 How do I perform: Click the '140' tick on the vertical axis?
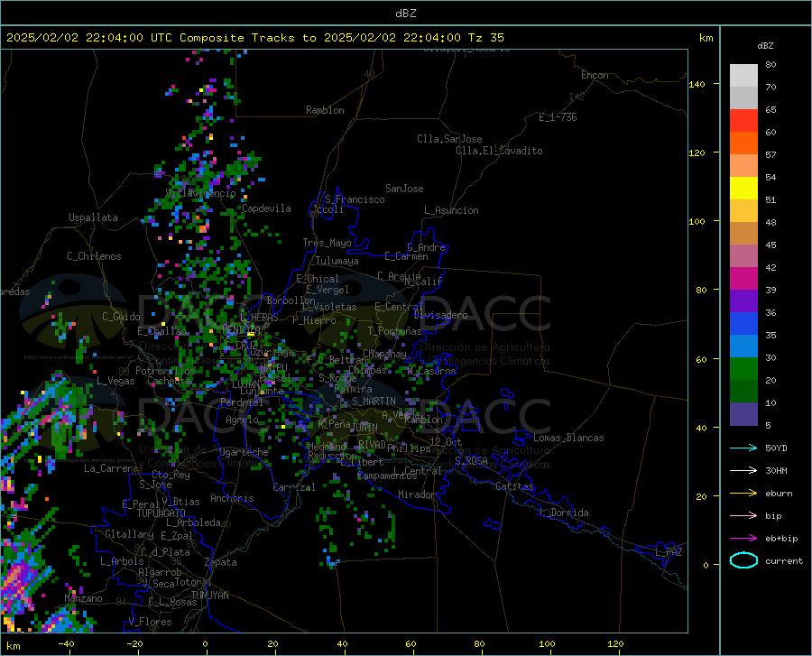click(697, 84)
